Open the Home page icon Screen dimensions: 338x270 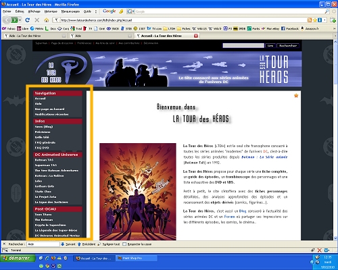coord(47,20)
